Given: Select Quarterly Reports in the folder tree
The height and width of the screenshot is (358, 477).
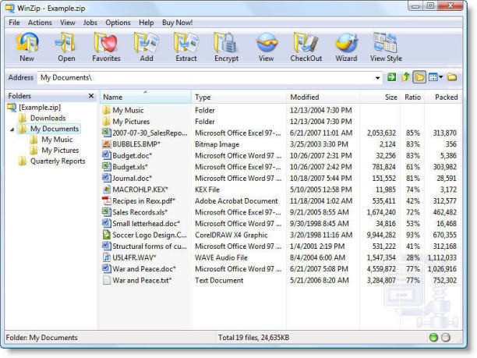Looking at the screenshot, I should (58, 161).
